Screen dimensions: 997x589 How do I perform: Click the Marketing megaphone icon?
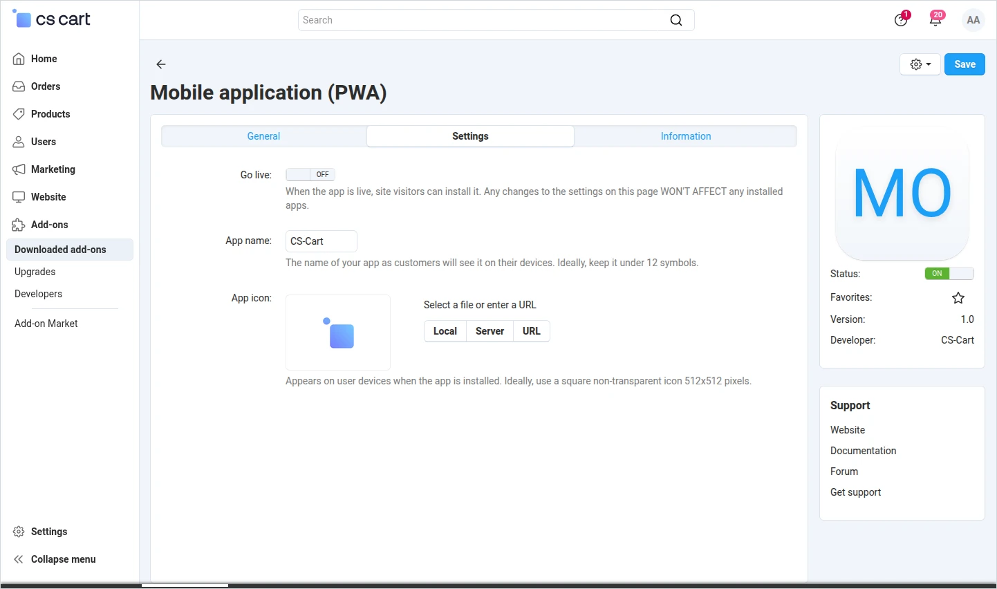19,169
